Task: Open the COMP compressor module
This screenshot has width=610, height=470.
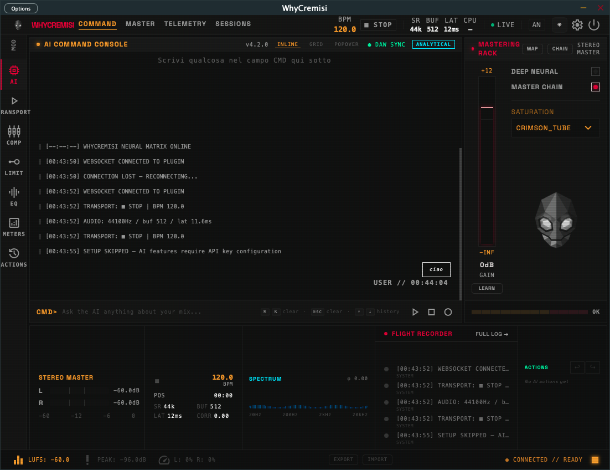Action: [14, 136]
